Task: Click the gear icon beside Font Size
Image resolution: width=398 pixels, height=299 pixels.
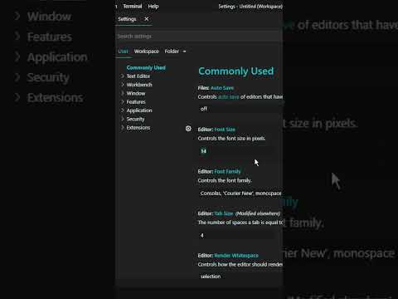Action: click(188, 129)
